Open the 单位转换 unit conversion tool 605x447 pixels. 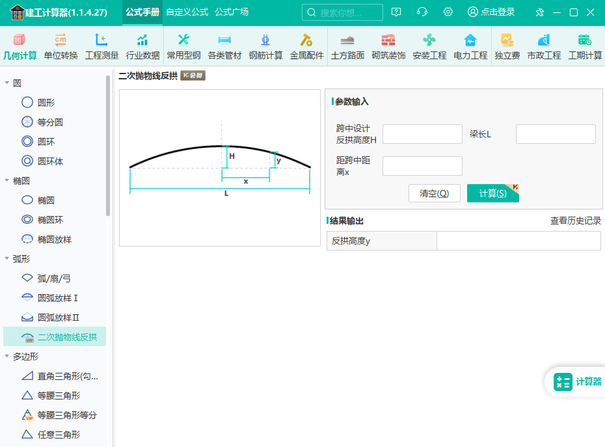pos(60,46)
